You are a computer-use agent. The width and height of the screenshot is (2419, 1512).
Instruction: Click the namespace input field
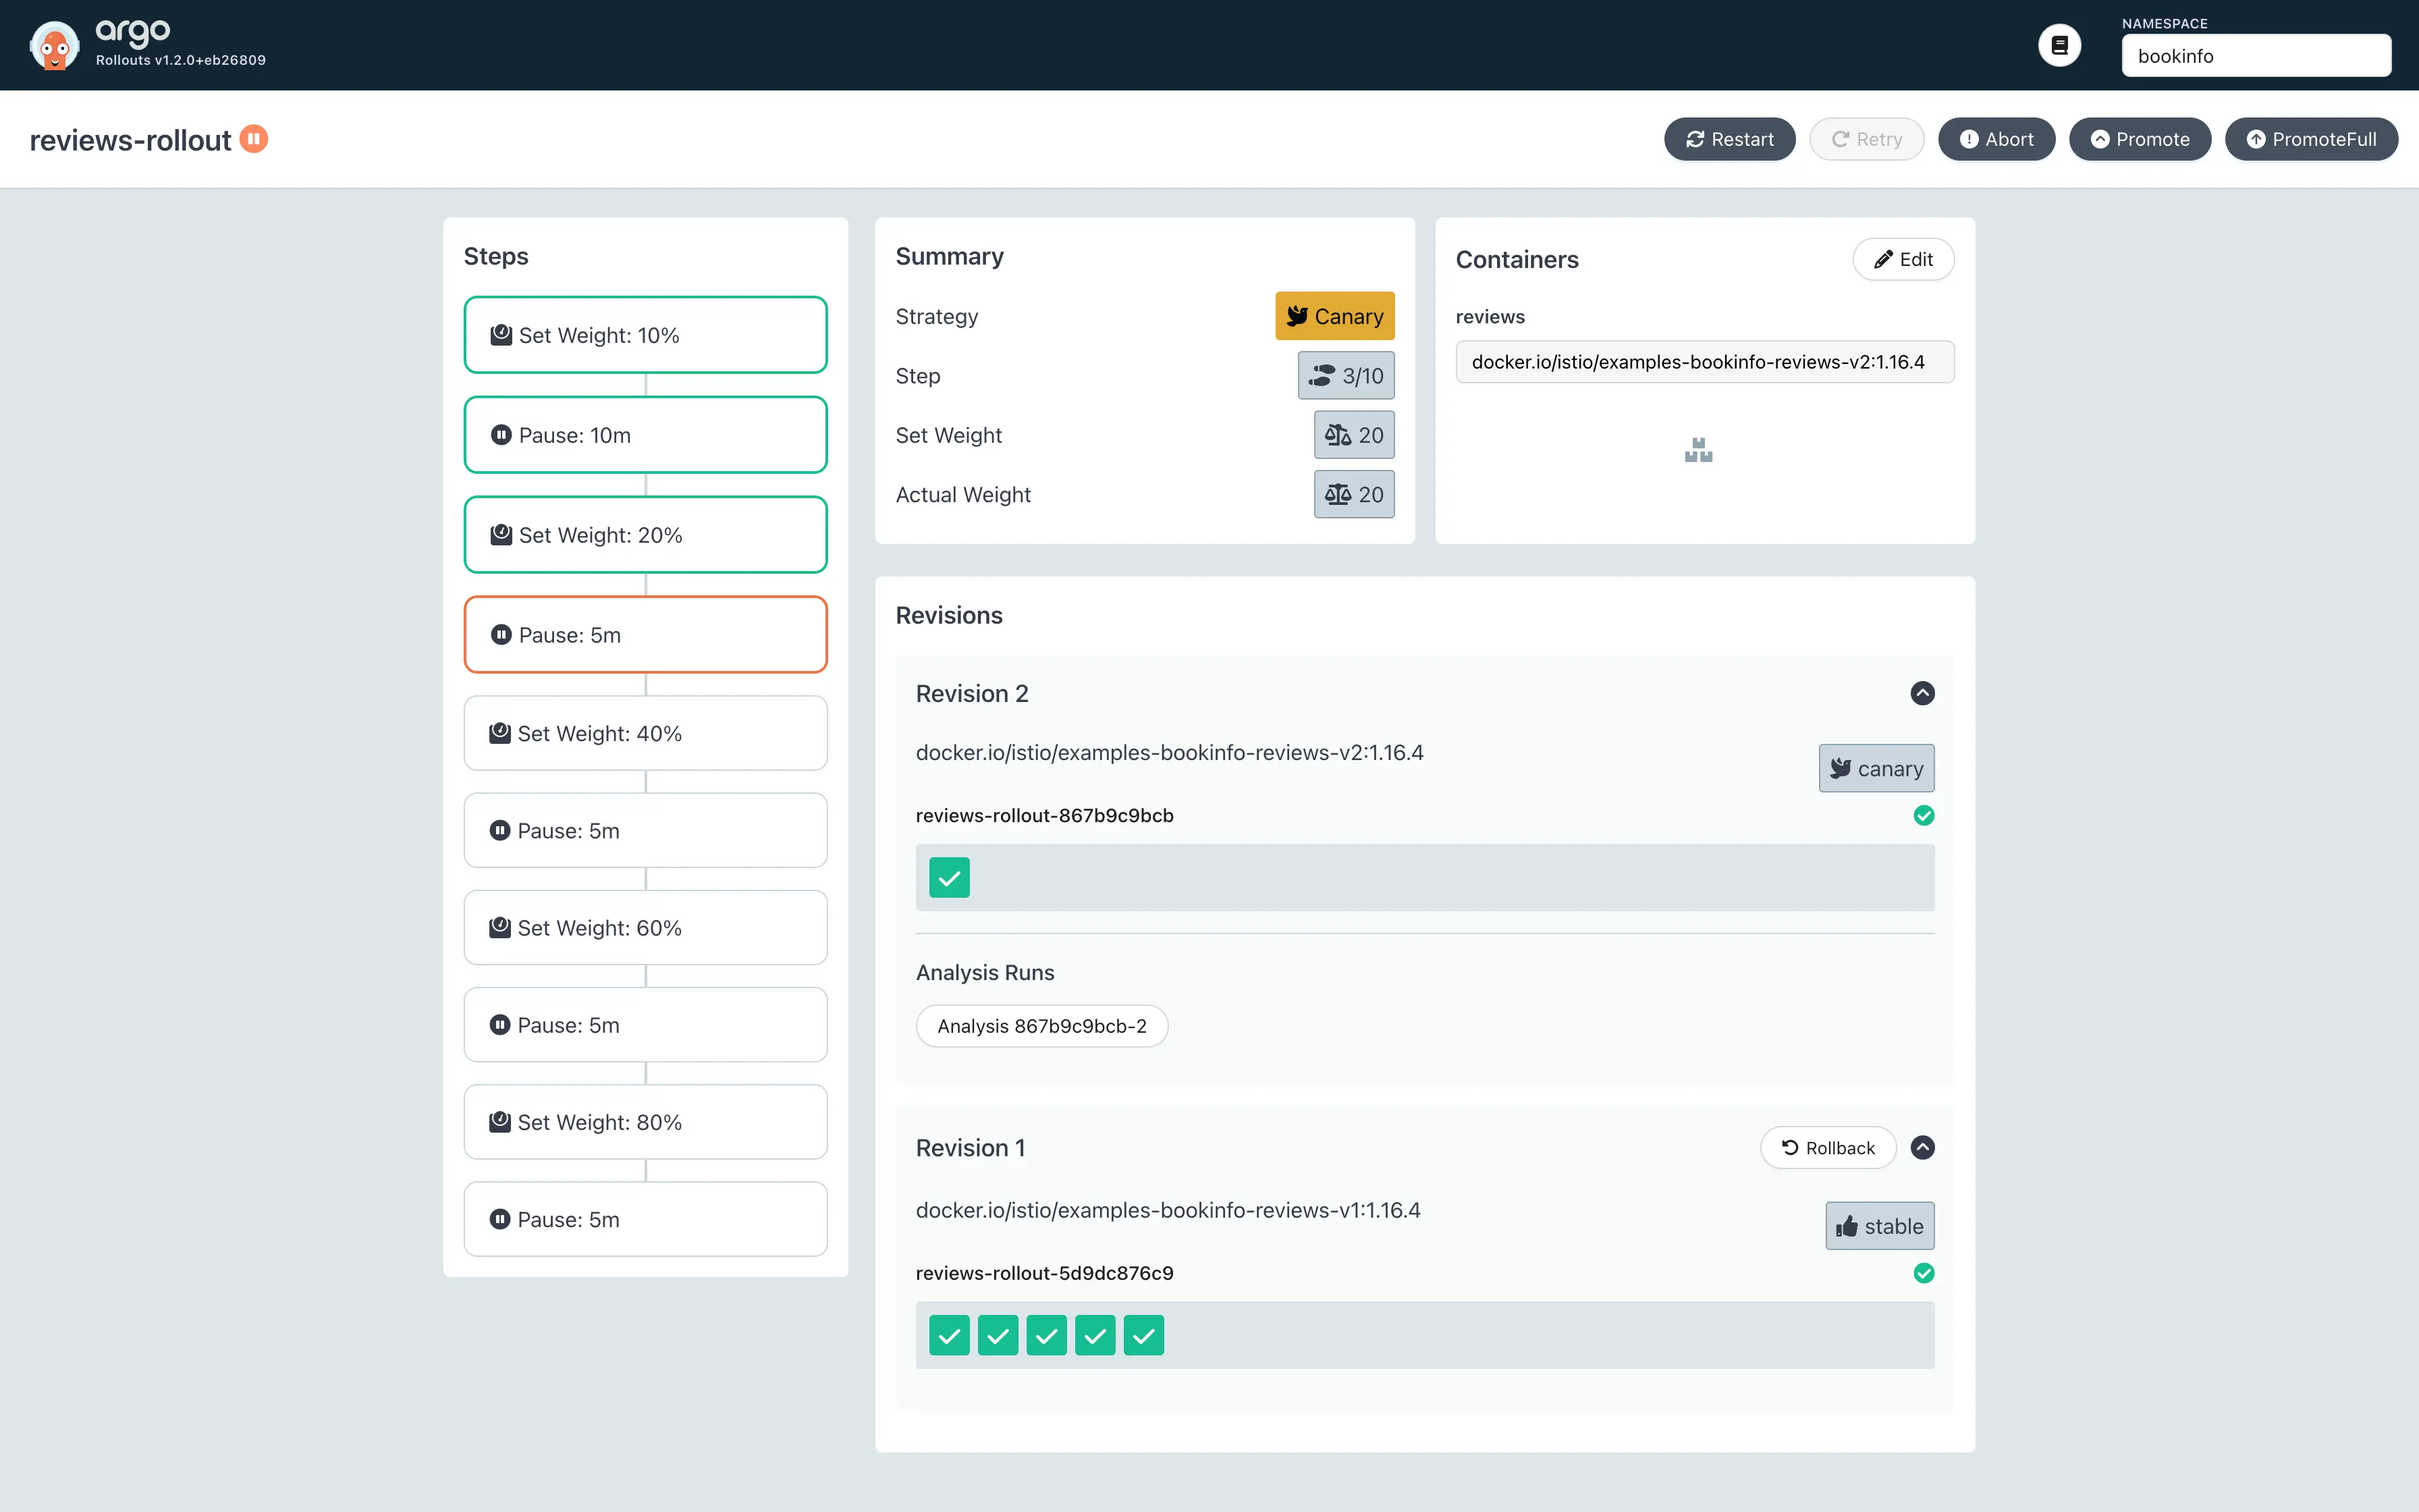click(x=2256, y=56)
